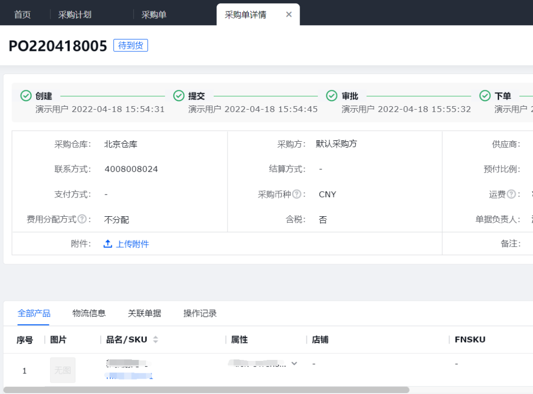This screenshot has height=394, width=533.
Task: Close the 采购单详情 tab
Action: pyautogui.click(x=289, y=14)
